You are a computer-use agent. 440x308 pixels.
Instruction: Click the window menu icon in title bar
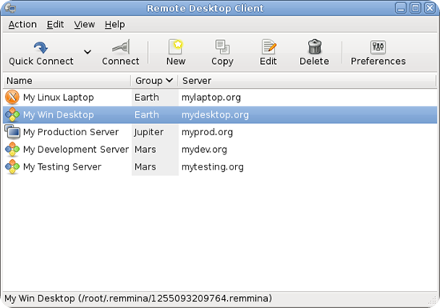tap(10, 8)
